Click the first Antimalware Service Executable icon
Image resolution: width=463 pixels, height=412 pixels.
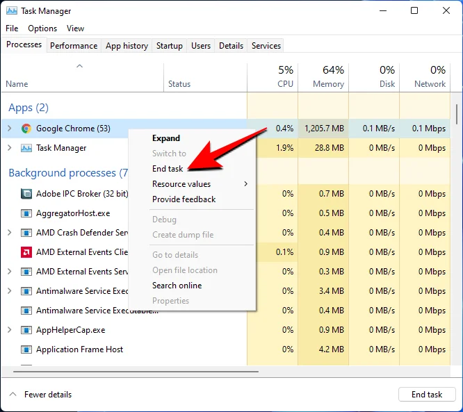(26, 291)
